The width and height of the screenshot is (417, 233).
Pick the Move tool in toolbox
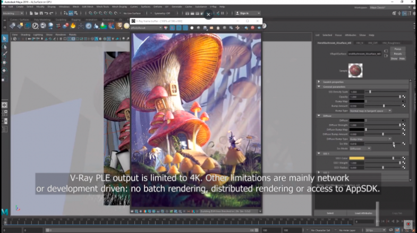[x=5, y=63]
